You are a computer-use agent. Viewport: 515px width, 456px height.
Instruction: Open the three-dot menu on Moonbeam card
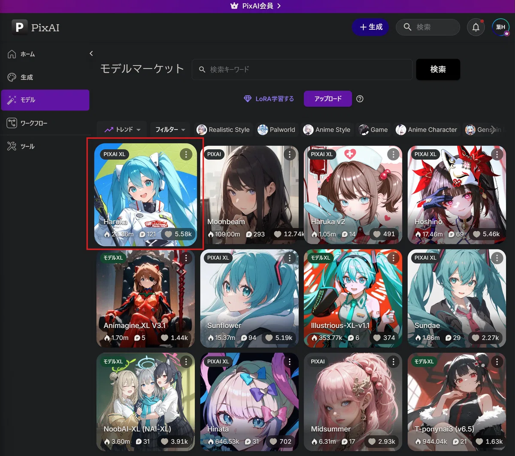pyautogui.click(x=290, y=154)
